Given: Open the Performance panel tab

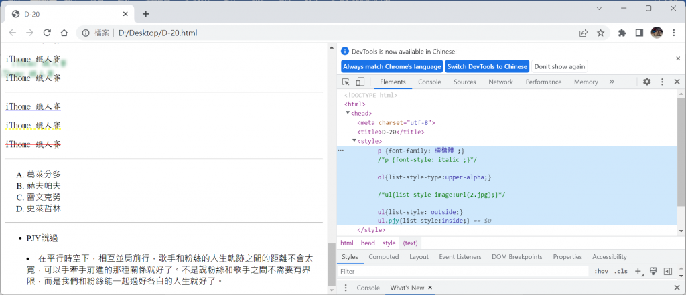Looking at the screenshot, I should pyautogui.click(x=543, y=82).
